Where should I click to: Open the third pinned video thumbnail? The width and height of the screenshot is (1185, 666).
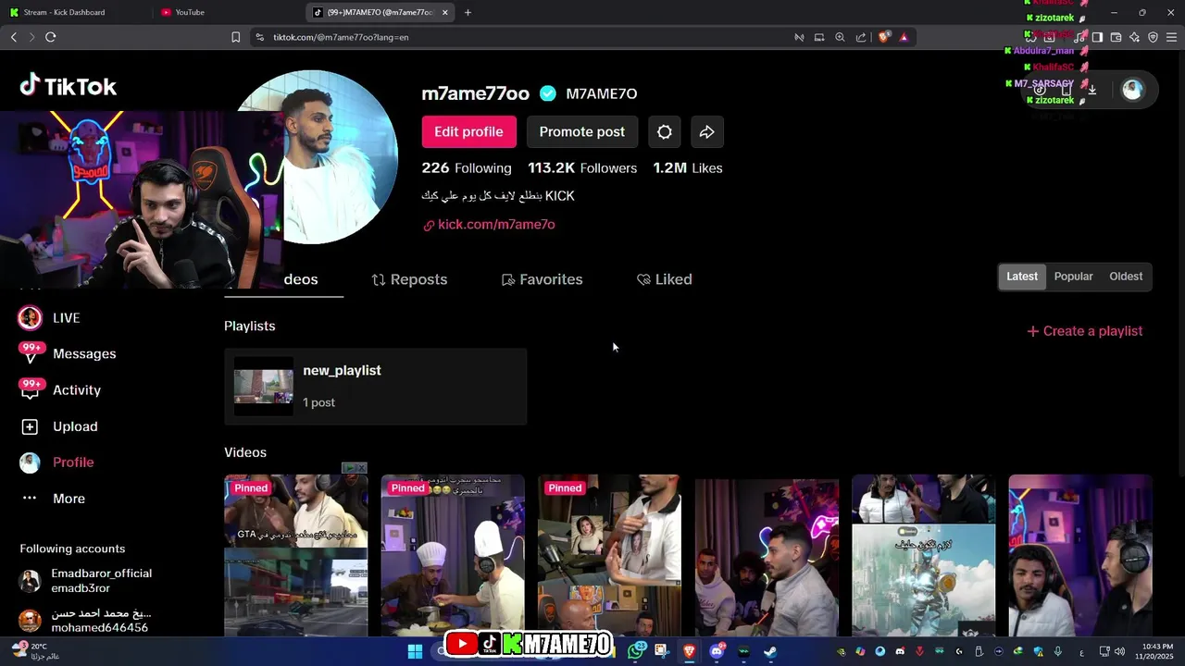pyautogui.click(x=609, y=555)
